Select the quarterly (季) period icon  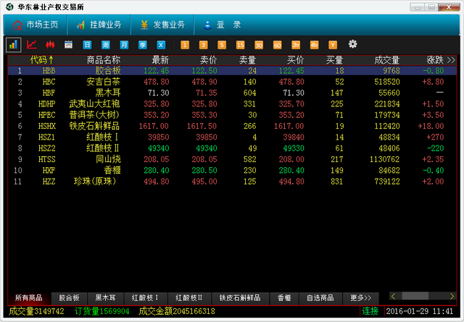point(143,45)
